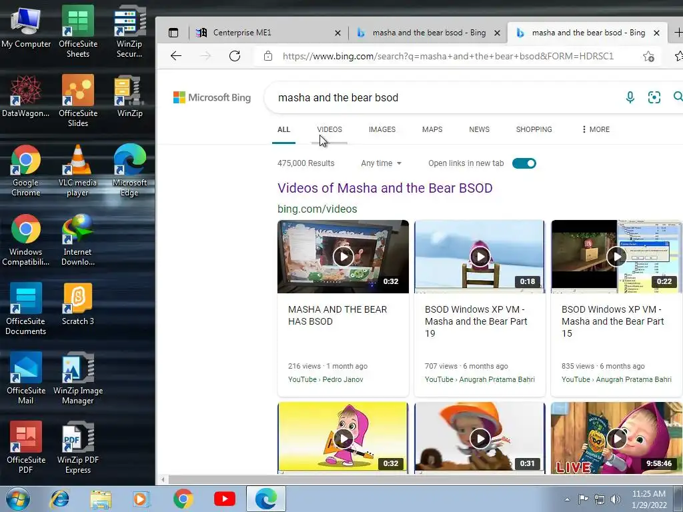Open DataWagon desktop shortcut
Screen dimensions: 683x512
26,96
